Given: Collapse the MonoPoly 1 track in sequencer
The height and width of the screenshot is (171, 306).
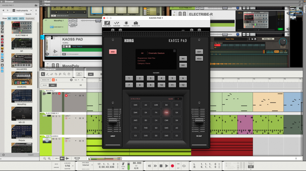Looking at the screenshot, I should tap(41, 91).
